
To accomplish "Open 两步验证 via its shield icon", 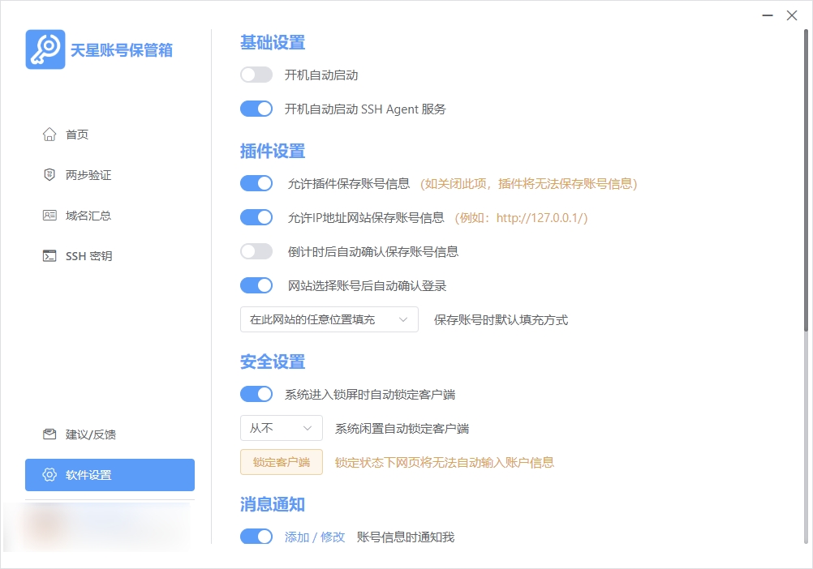I will point(50,175).
